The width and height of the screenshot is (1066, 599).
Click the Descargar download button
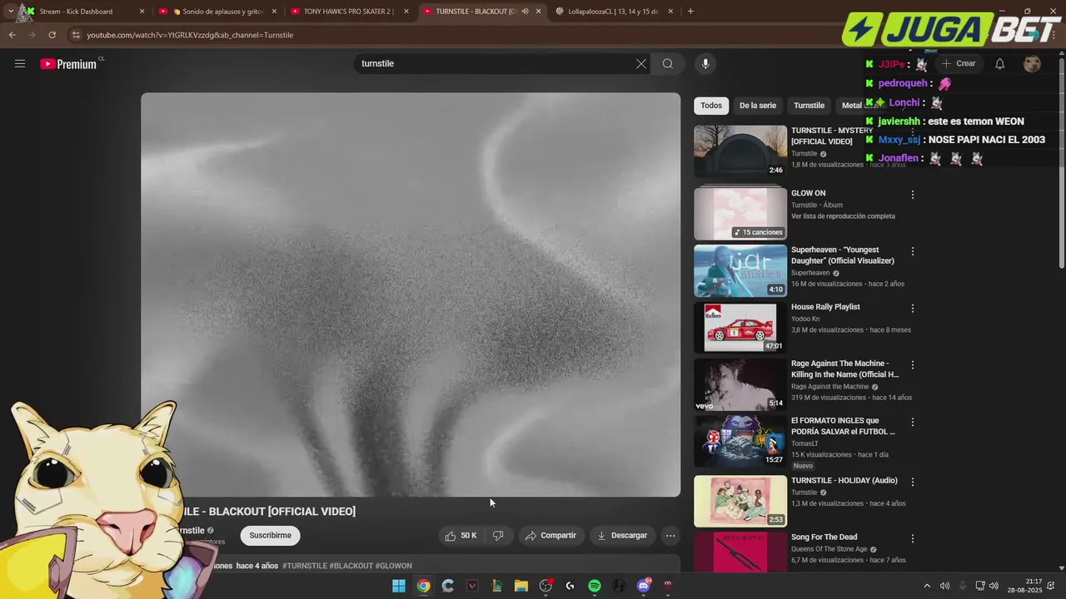[622, 536]
